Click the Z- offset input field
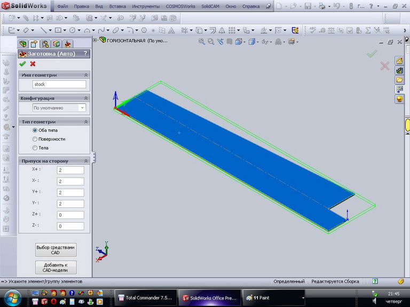Viewport: 410px width, 307px height. [x=70, y=226]
